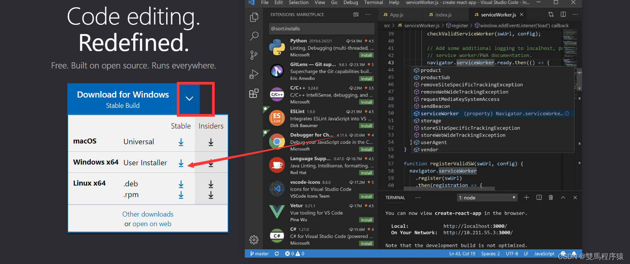Expand the download options dropdown arrow

(189, 98)
